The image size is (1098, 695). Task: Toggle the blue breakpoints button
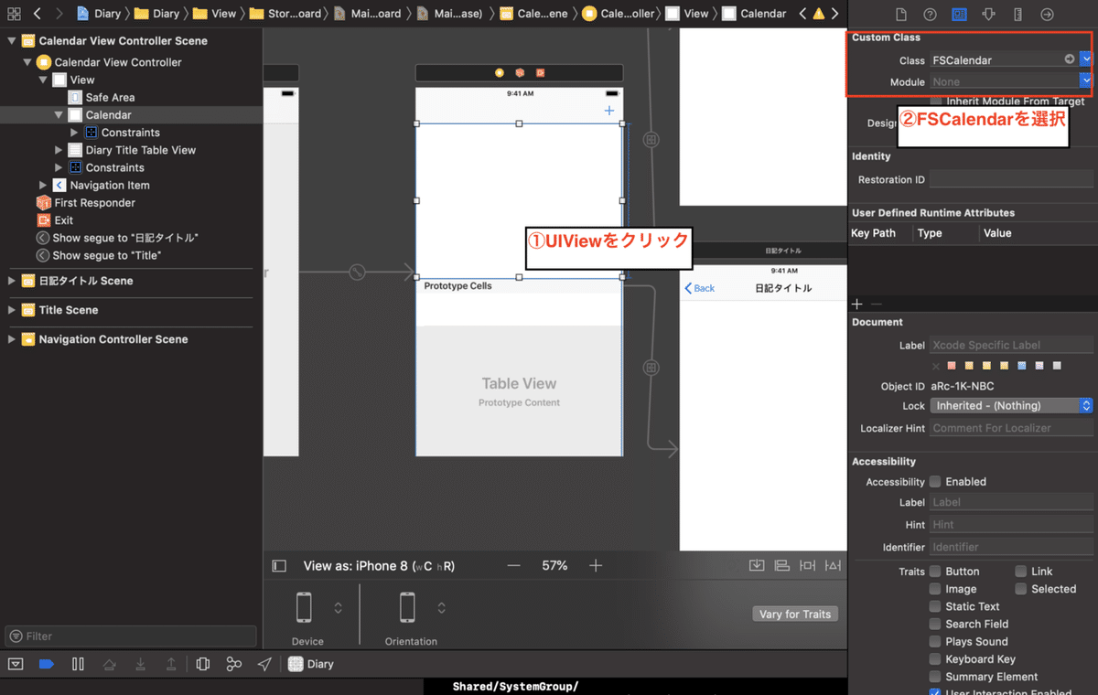46,664
